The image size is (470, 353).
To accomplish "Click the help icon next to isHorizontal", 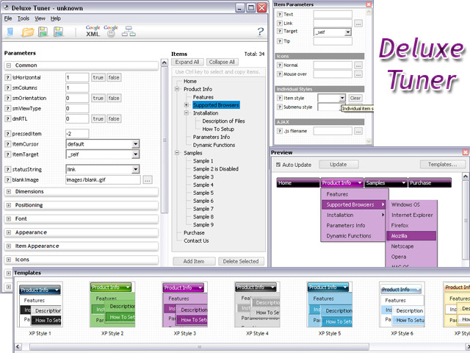I will (7, 77).
